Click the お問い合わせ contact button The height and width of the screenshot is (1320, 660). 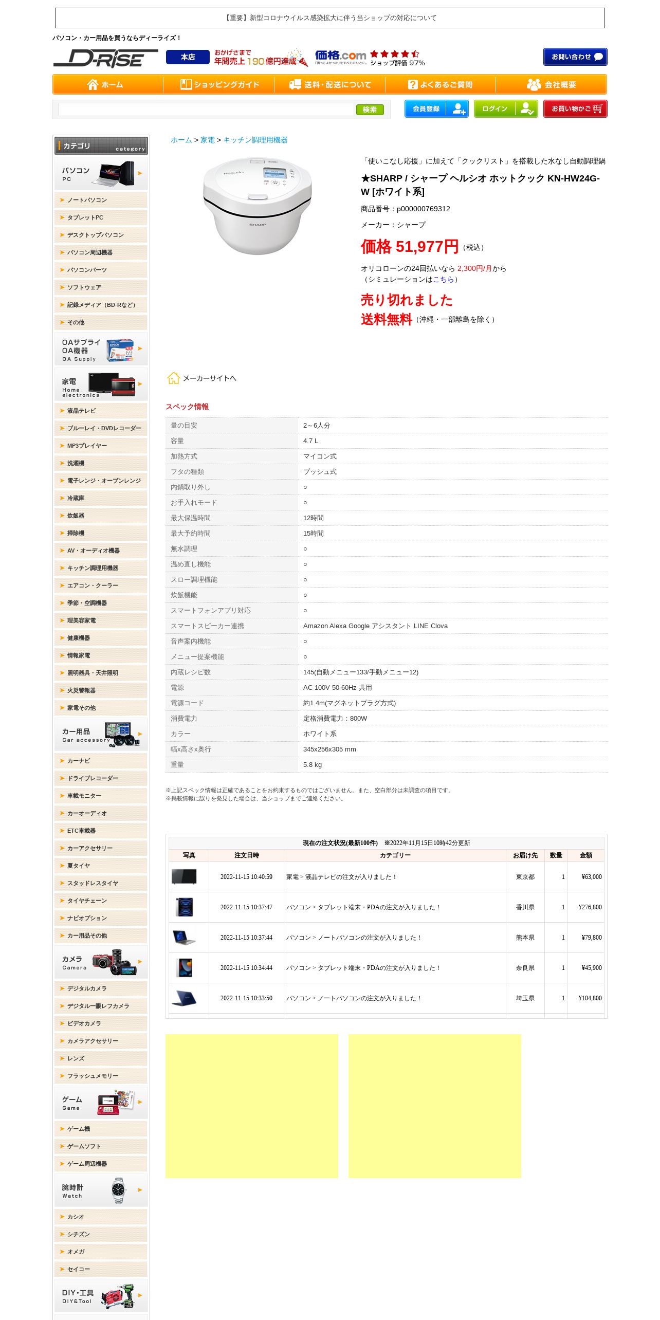pos(575,57)
